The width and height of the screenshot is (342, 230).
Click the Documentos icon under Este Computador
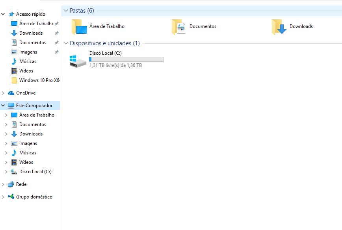(14, 124)
